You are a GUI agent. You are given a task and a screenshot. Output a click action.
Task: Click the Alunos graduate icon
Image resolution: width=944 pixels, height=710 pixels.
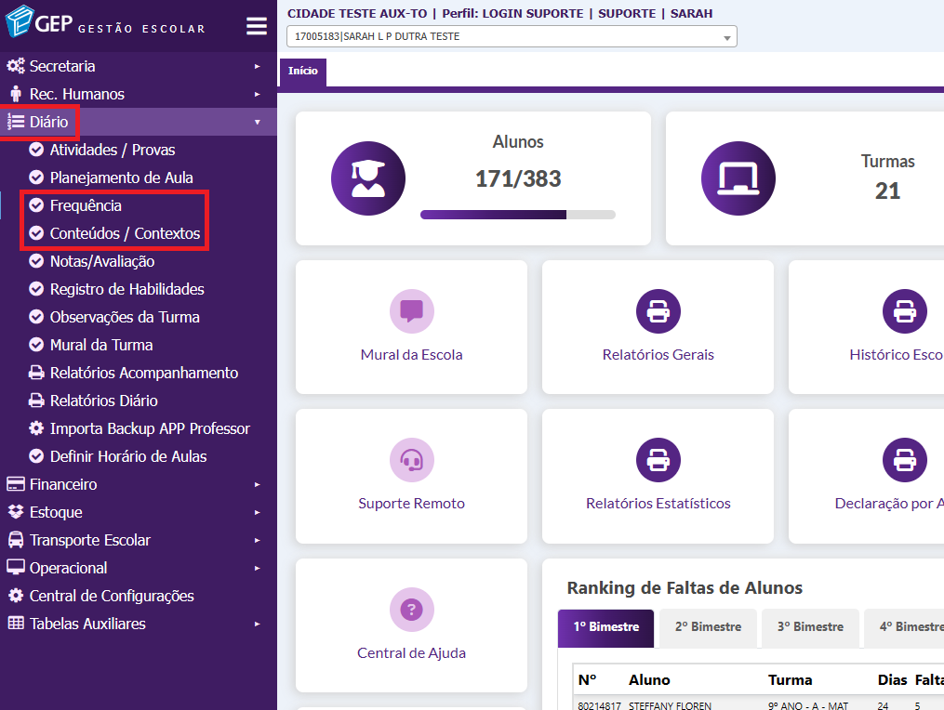[x=368, y=178]
